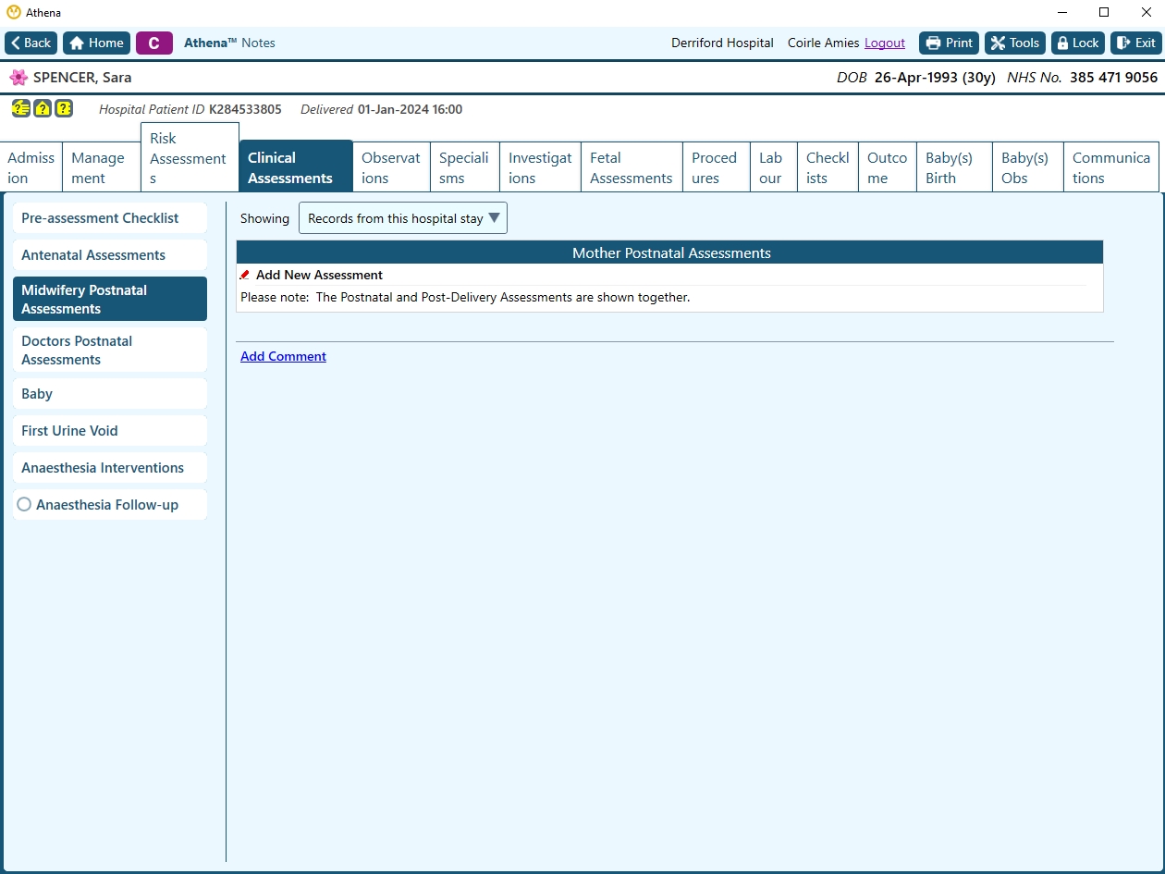Go Back using the toolbar button
The width and height of the screenshot is (1165, 874).
(x=31, y=43)
